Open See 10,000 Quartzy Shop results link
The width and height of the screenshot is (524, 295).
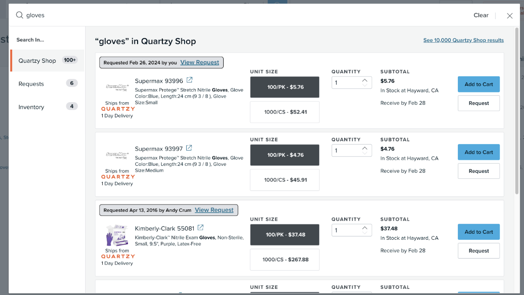[463, 40]
